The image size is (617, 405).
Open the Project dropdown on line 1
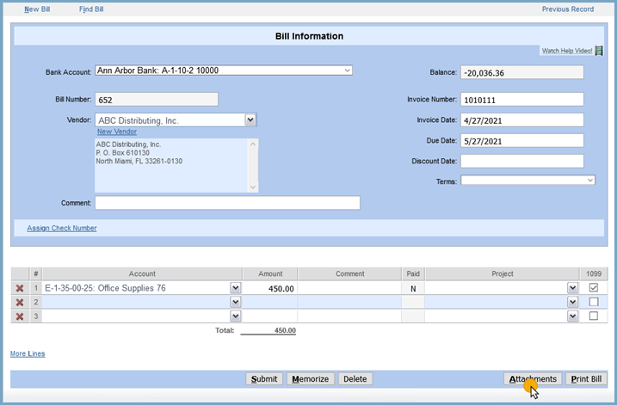click(572, 288)
